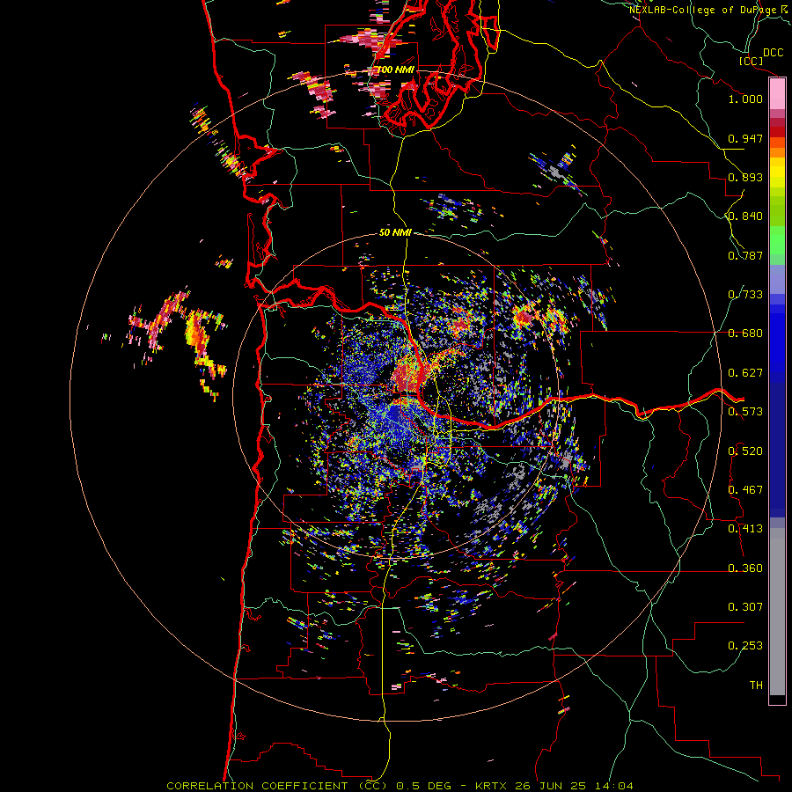Select the 0.893 legend value
The width and height of the screenshot is (792, 792).
click(x=745, y=177)
